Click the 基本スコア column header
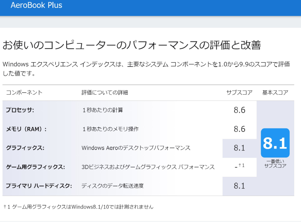 coord(275,93)
